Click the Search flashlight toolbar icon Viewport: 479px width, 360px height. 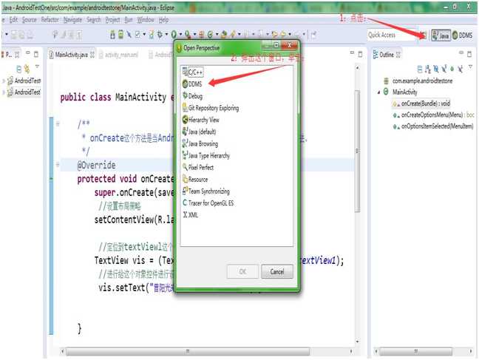click(x=233, y=35)
